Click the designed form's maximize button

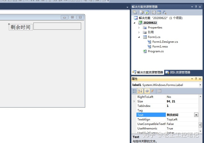tap(73, 17)
